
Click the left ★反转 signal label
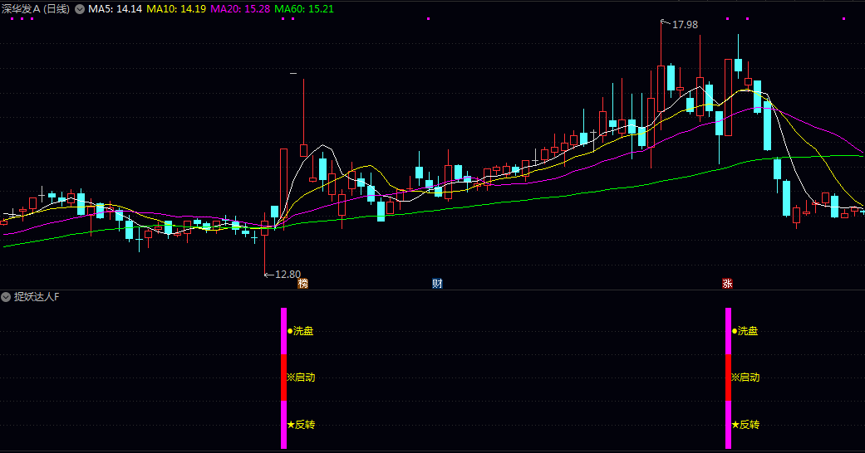click(x=301, y=425)
